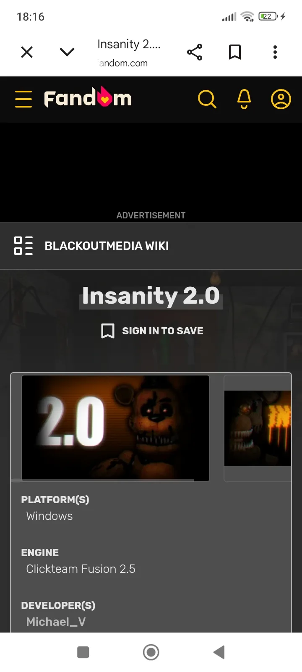302x672 pixels.
Task: Open the Fandom search magnifier
Action: point(207,99)
